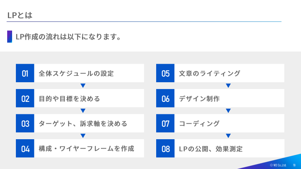The image size is (301, 169).
Task: Click the 05 number badge
Action: 165,73
